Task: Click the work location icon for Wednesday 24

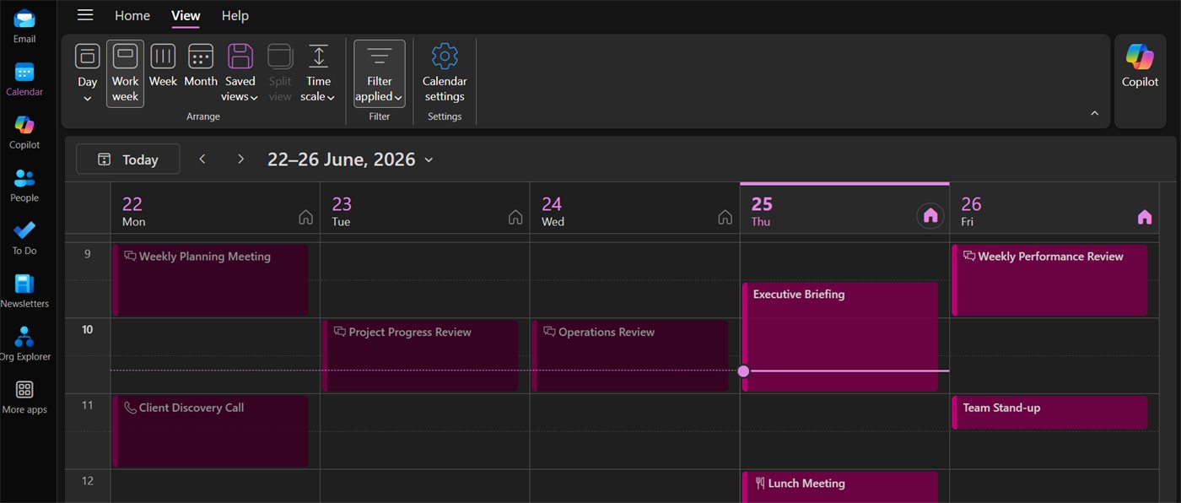Action: click(725, 217)
